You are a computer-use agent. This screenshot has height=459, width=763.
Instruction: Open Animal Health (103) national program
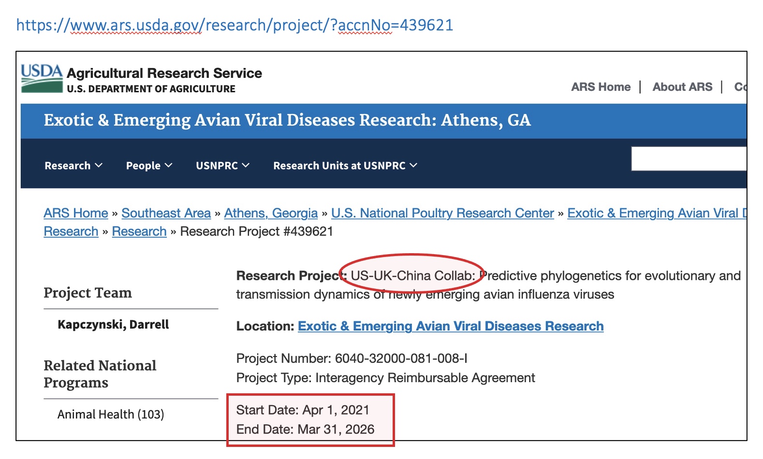click(111, 415)
